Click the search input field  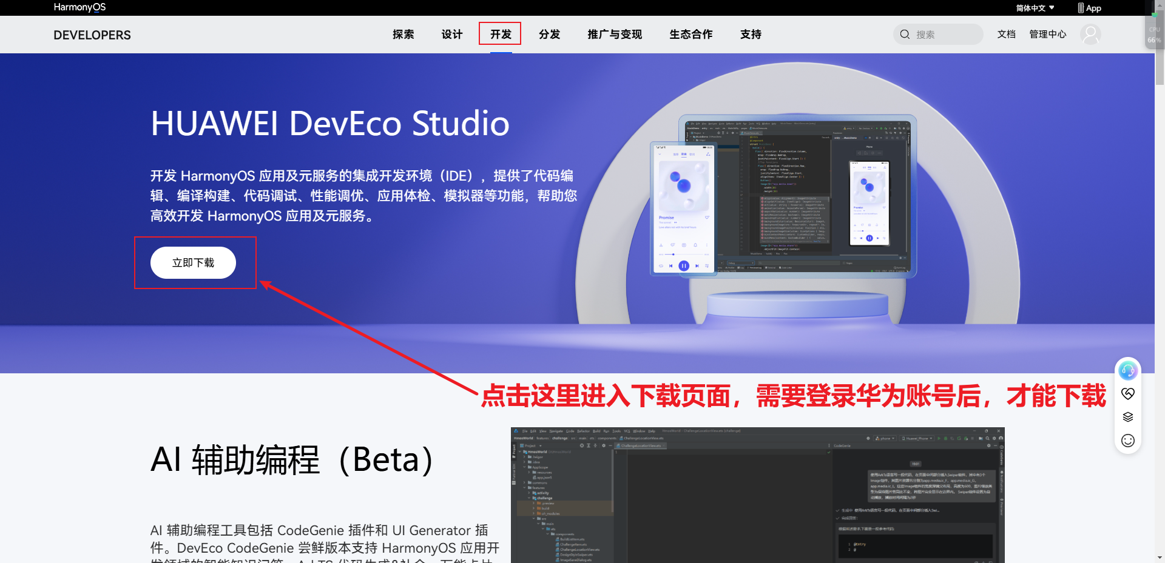(938, 35)
